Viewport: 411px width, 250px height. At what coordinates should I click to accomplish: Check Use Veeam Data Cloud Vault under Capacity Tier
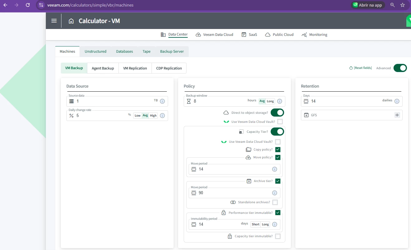(x=278, y=142)
